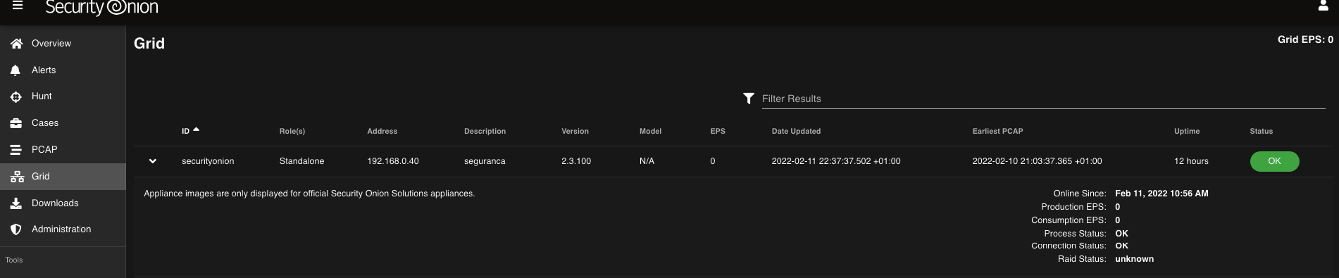
Task: Open the hamburger navigation menu icon
Action: [x=18, y=6]
